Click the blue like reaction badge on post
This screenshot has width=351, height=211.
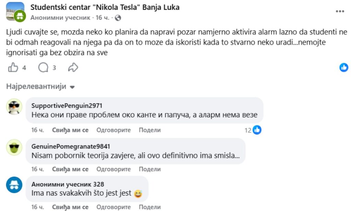click(344, 68)
